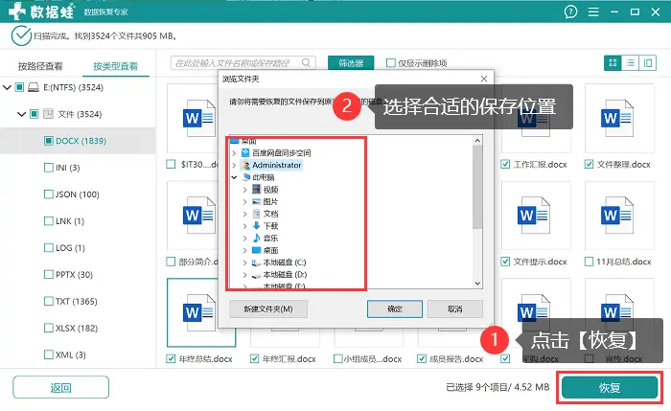The image size is (671, 411).
Task: Check the TXT (1365) type checkbox
Action: [49, 301]
